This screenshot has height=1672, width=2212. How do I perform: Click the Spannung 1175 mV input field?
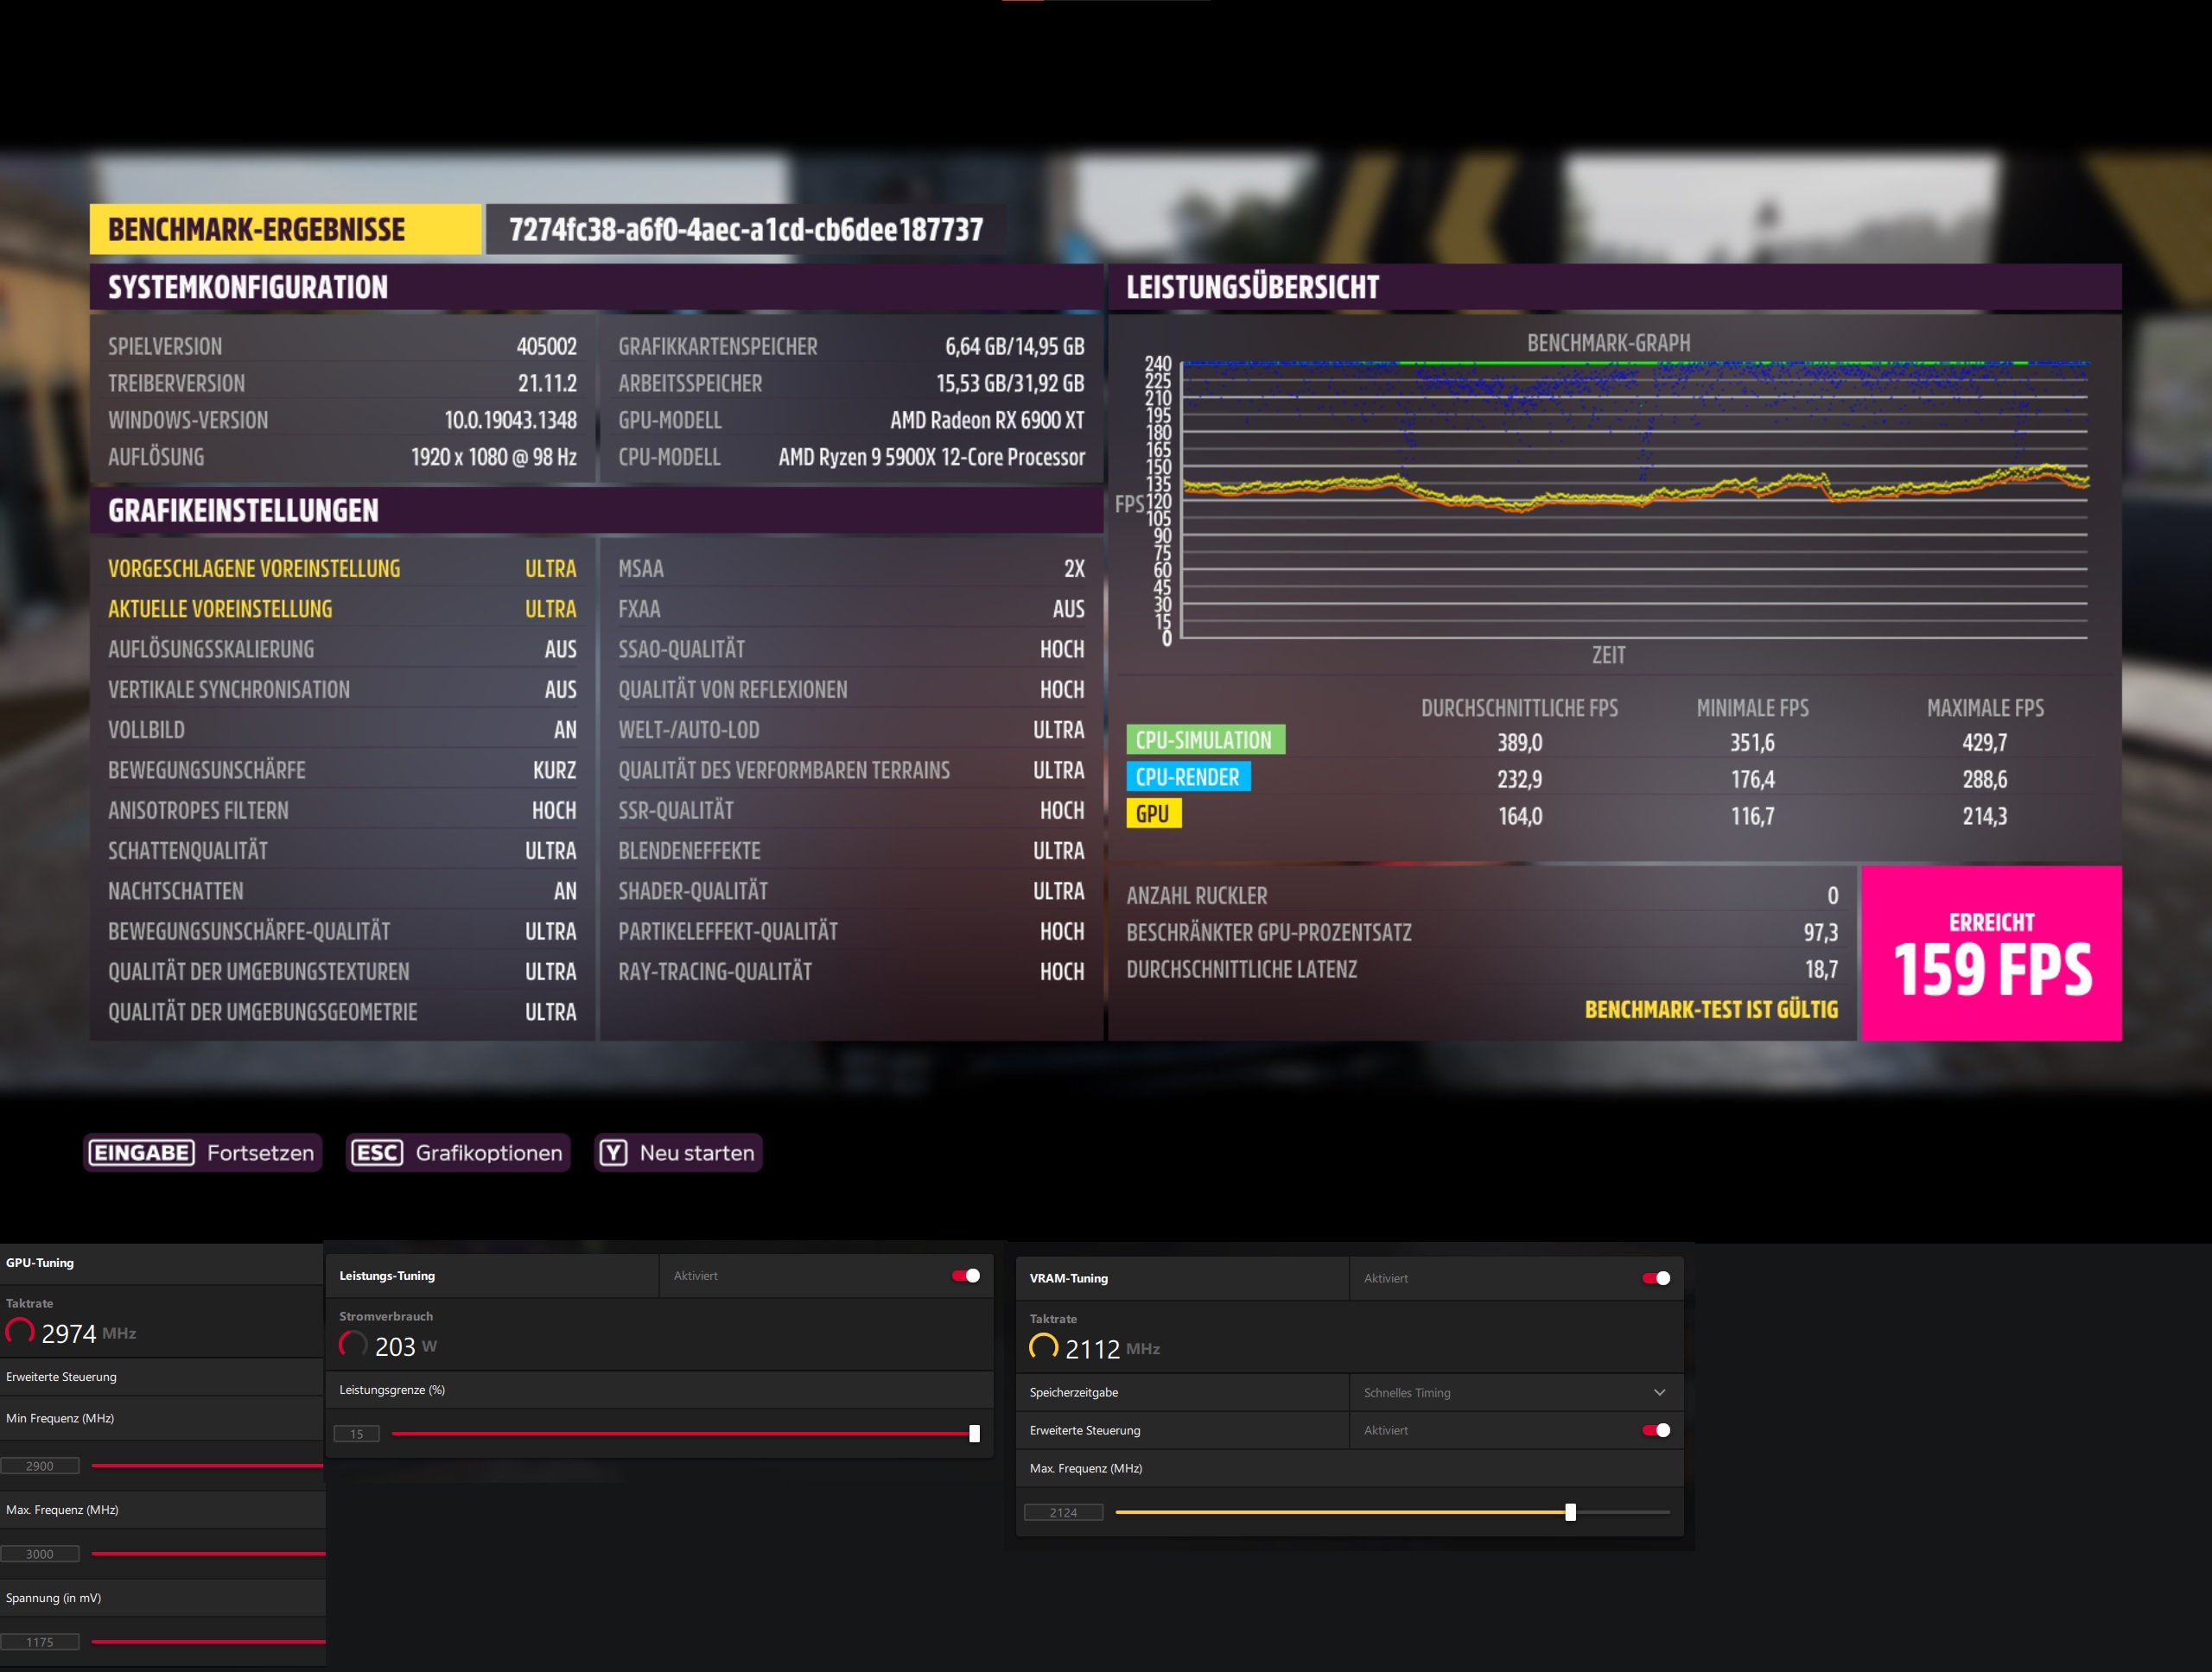(x=40, y=1642)
